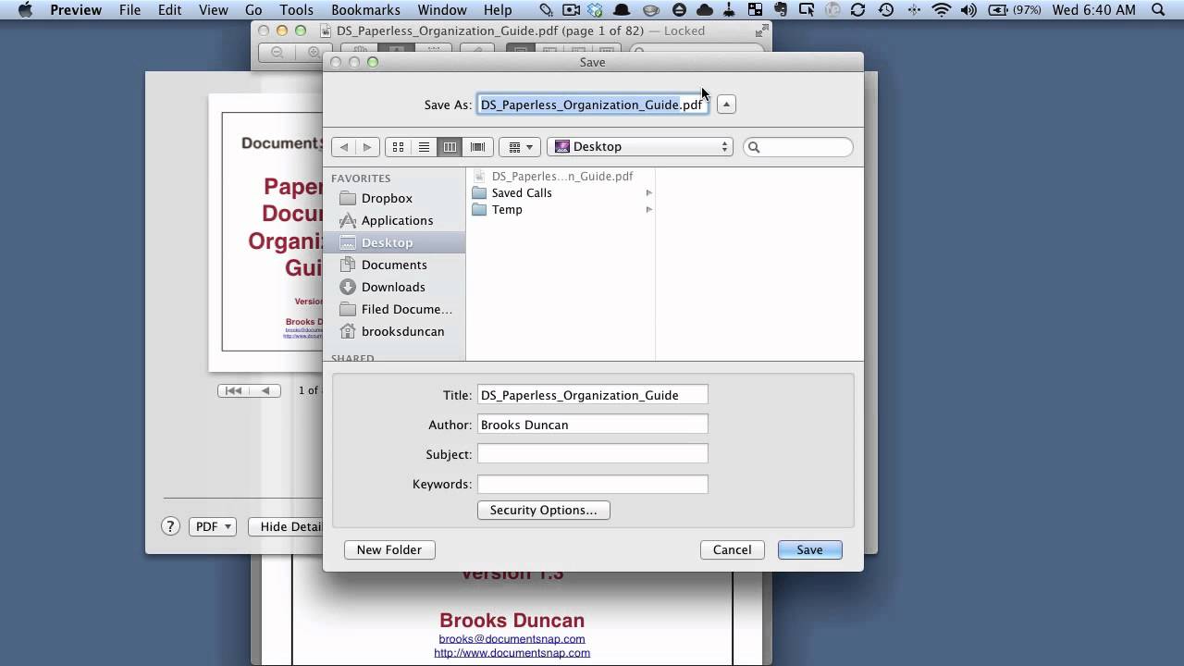
Task: Click brooks@documentsnap.com email link in document
Action: click(512, 639)
